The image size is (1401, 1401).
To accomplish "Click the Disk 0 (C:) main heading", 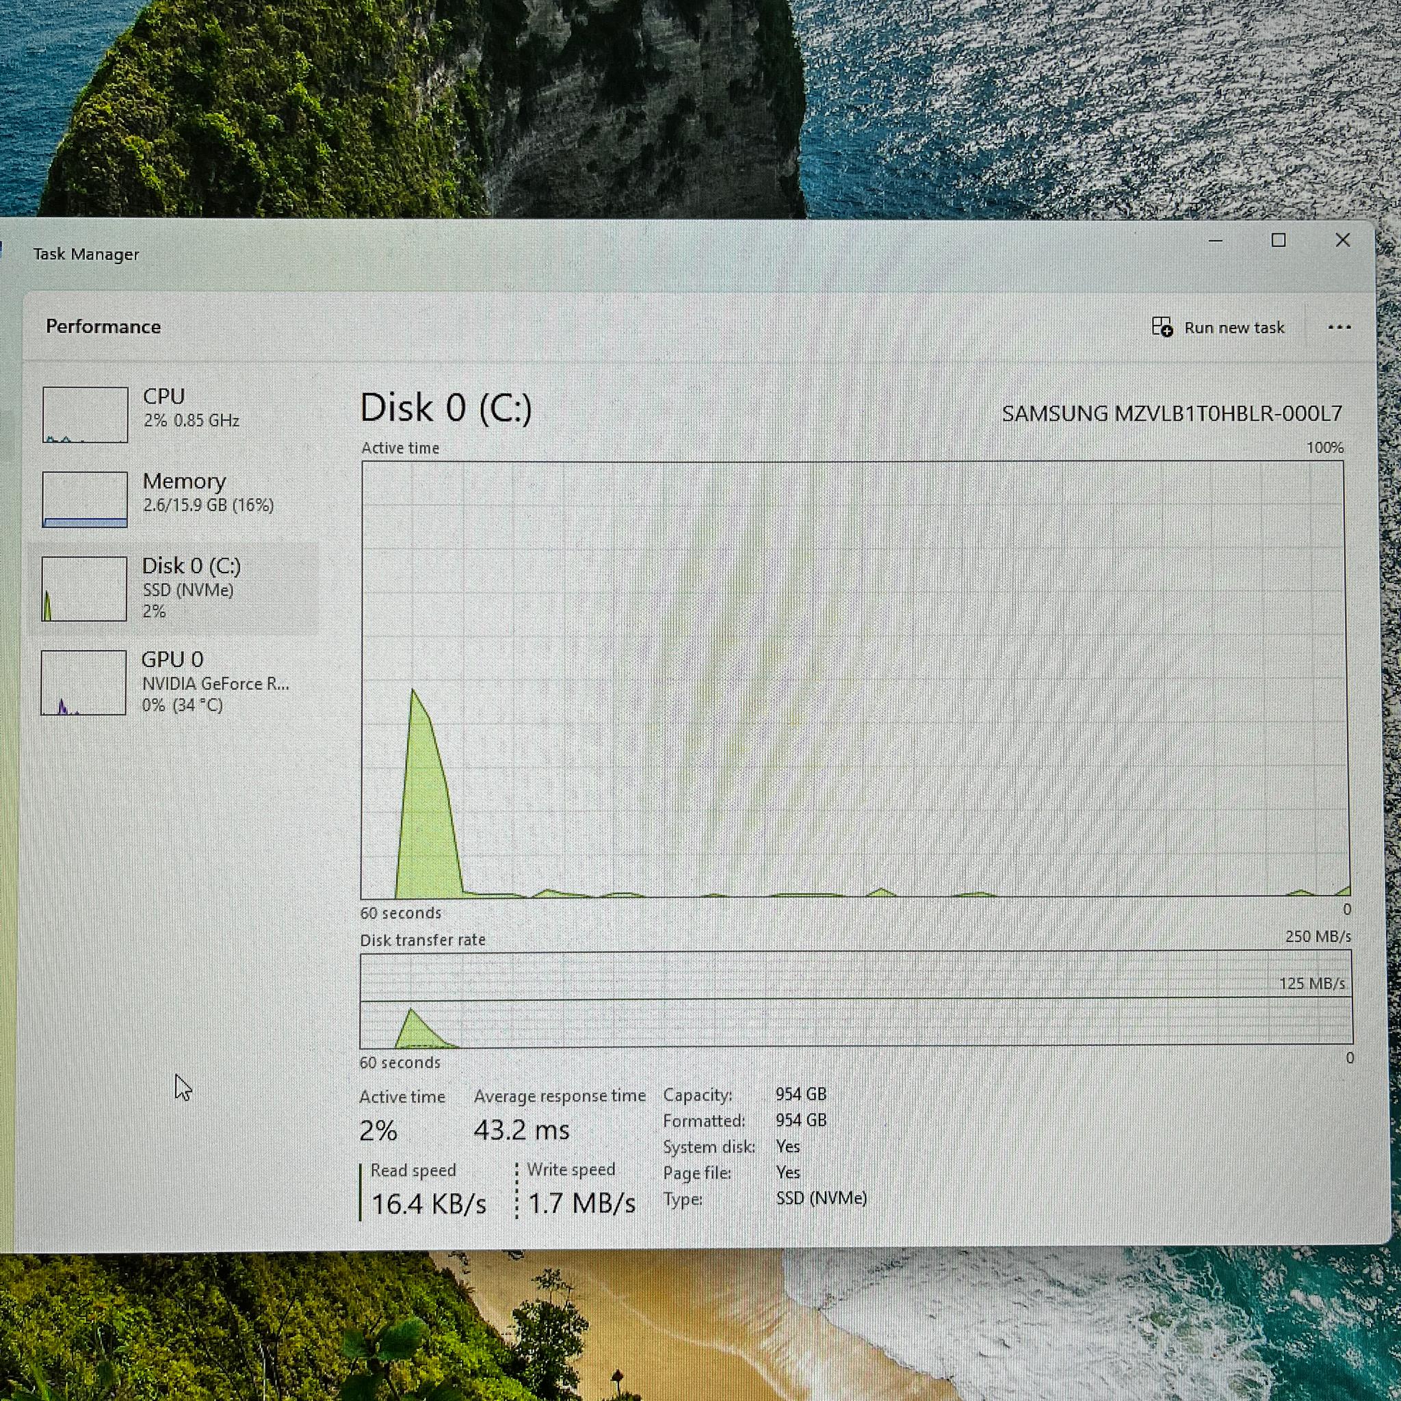I will [445, 408].
